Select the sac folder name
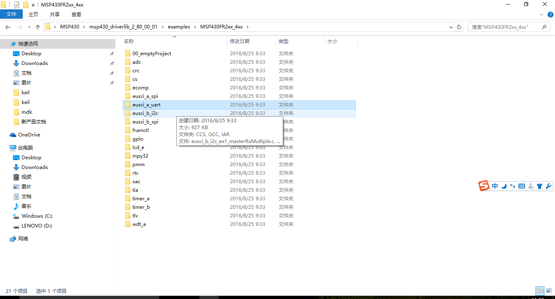Image resolution: width=555 pixels, height=299 pixels. coord(136,182)
